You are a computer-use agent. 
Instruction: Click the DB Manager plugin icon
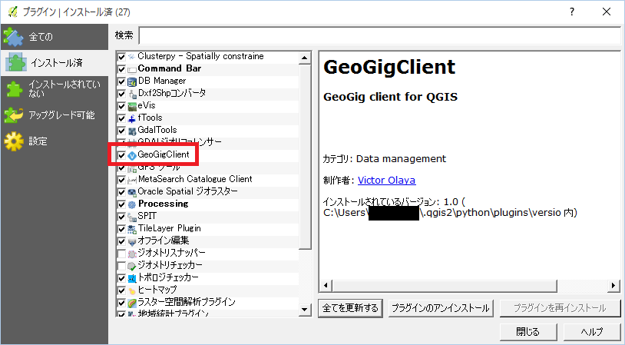[x=132, y=81]
